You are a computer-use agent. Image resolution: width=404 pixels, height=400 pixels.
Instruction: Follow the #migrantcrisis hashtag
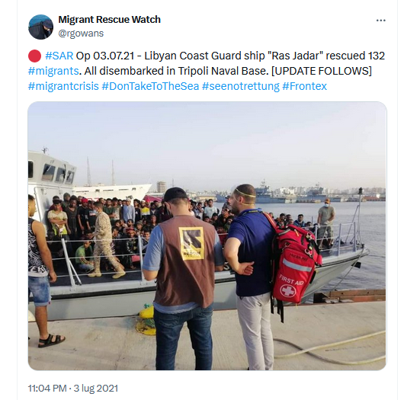[x=63, y=86]
